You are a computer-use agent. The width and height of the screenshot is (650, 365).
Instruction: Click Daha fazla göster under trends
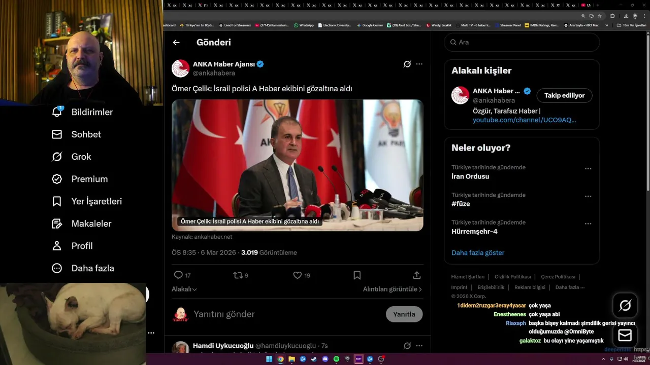[x=478, y=252]
